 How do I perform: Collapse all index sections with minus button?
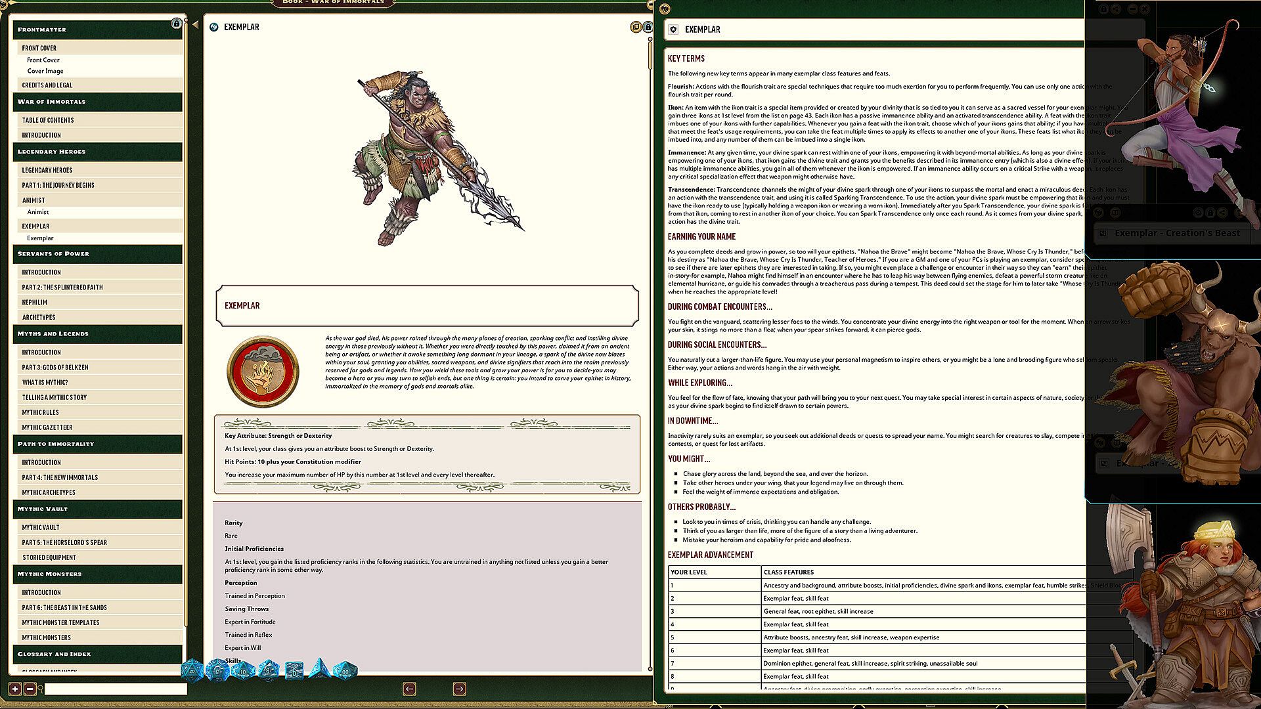click(x=30, y=689)
